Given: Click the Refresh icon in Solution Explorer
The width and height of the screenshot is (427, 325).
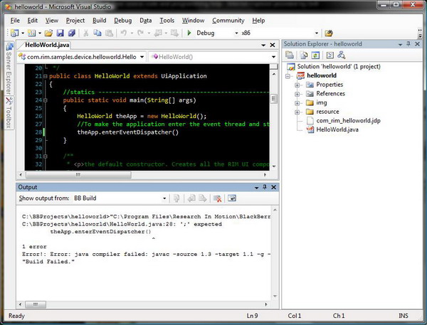Looking at the screenshot, I should [315, 55].
